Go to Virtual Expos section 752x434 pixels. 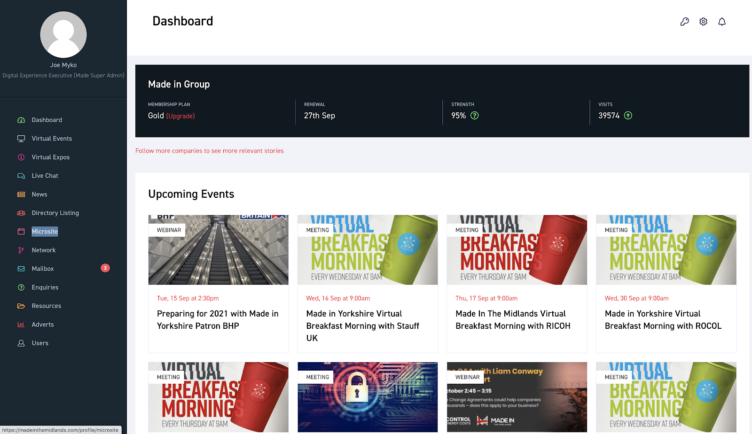tap(51, 157)
